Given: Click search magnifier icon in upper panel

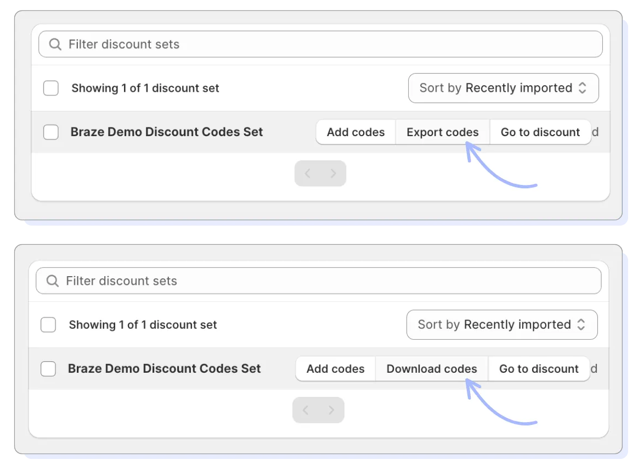Looking at the screenshot, I should (x=55, y=44).
